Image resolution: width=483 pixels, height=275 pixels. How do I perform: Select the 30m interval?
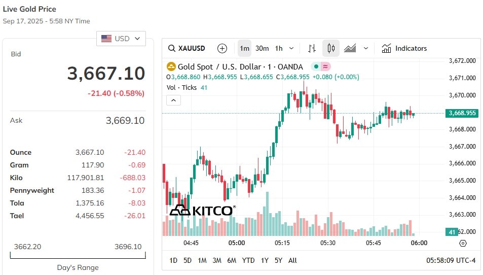tap(262, 48)
